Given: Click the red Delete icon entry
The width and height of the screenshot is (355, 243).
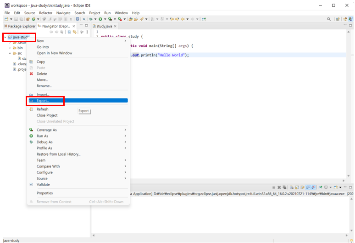Looking at the screenshot, I should point(32,73).
